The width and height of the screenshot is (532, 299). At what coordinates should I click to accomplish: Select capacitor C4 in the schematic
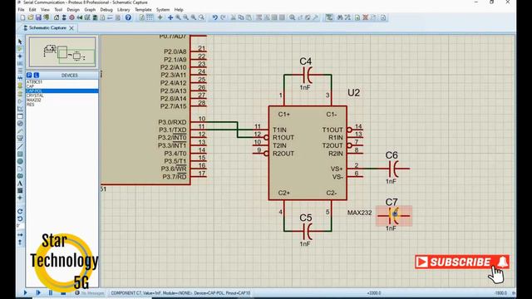[x=308, y=75]
